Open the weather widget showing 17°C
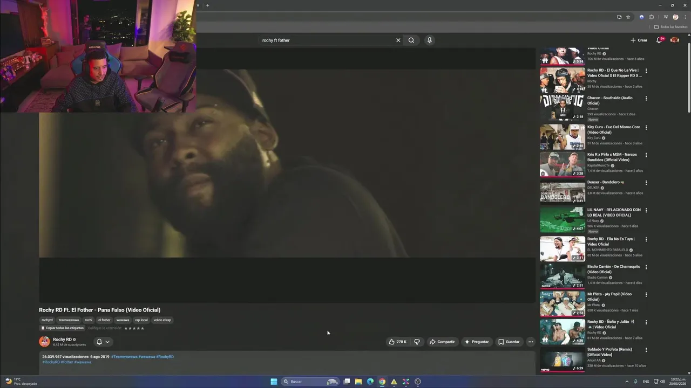The width and height of the screenshot is (691, 388). pos(21,382)
